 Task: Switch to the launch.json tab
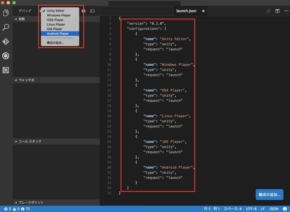(186, 11)
